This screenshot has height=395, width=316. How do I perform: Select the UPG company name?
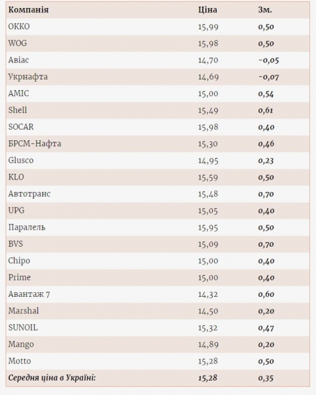(x=16, y=211)
